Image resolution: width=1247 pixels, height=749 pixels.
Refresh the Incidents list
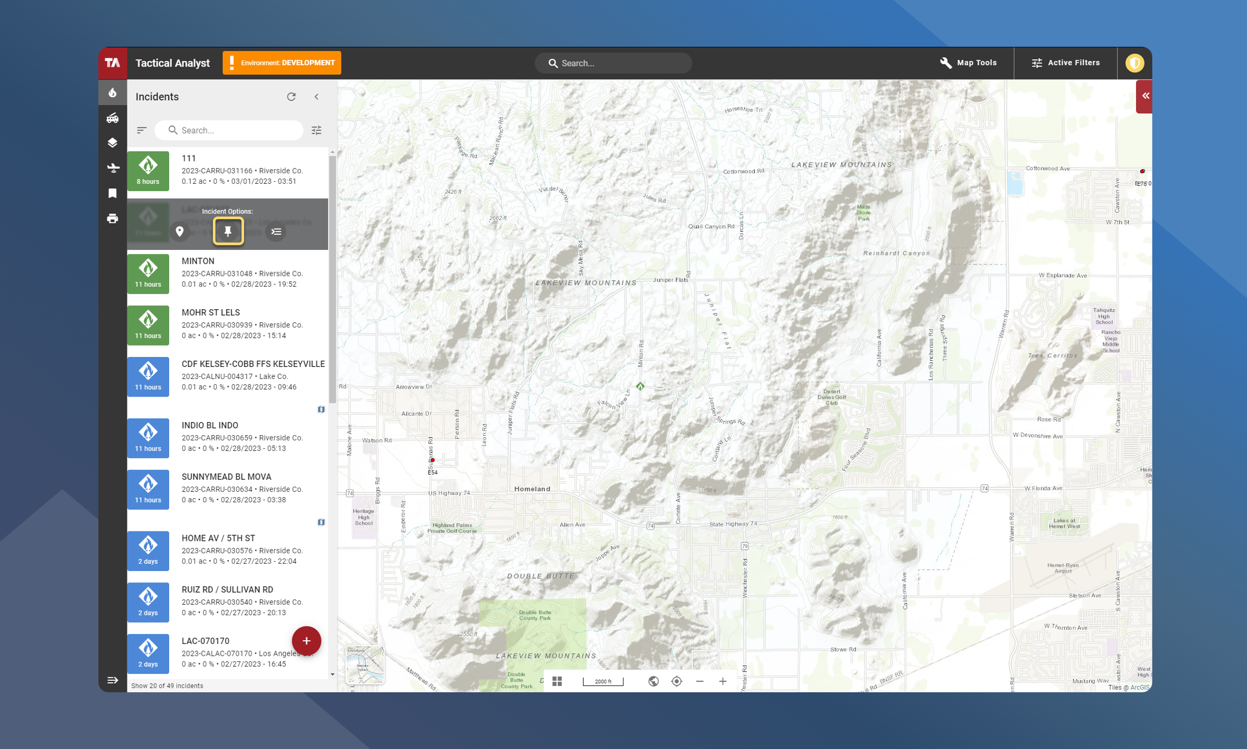291,97
